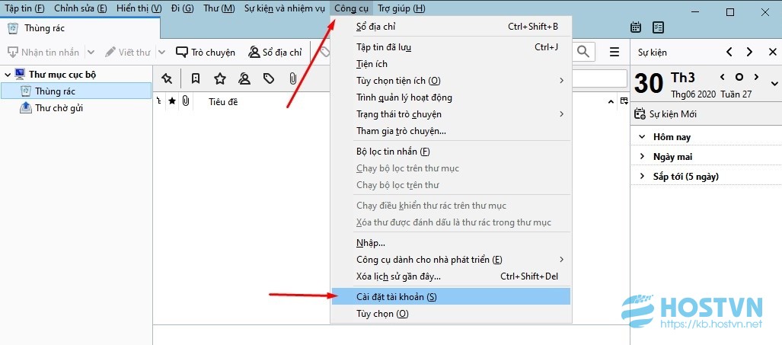
Task: Select Thùng rác folder
Action: (76, 91)
